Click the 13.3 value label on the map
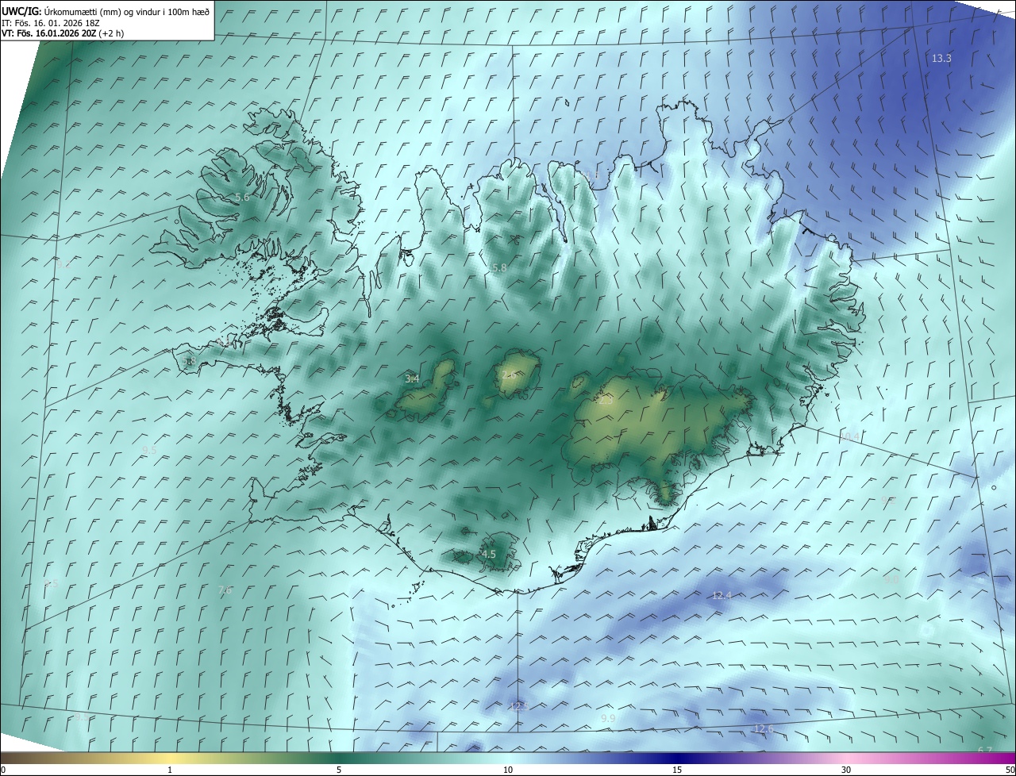Screen dimensions: 1016x776 point(941,58)
